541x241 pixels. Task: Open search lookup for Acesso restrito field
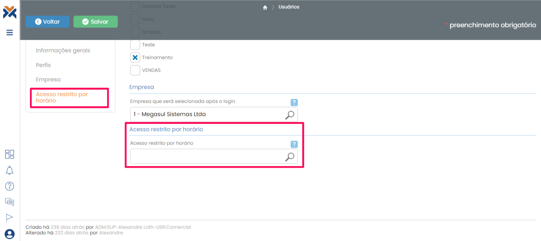289,157
